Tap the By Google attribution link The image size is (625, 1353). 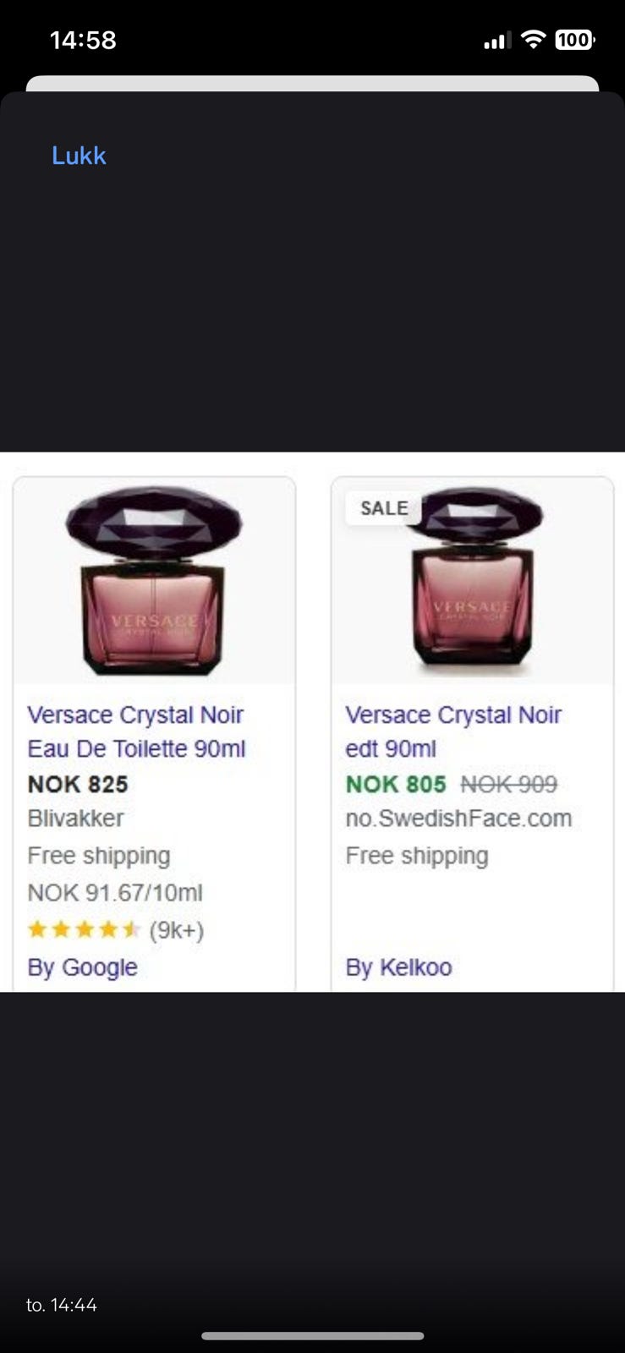82,967
